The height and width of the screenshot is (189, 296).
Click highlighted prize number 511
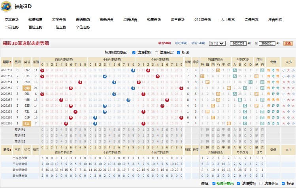pos(27,124)
